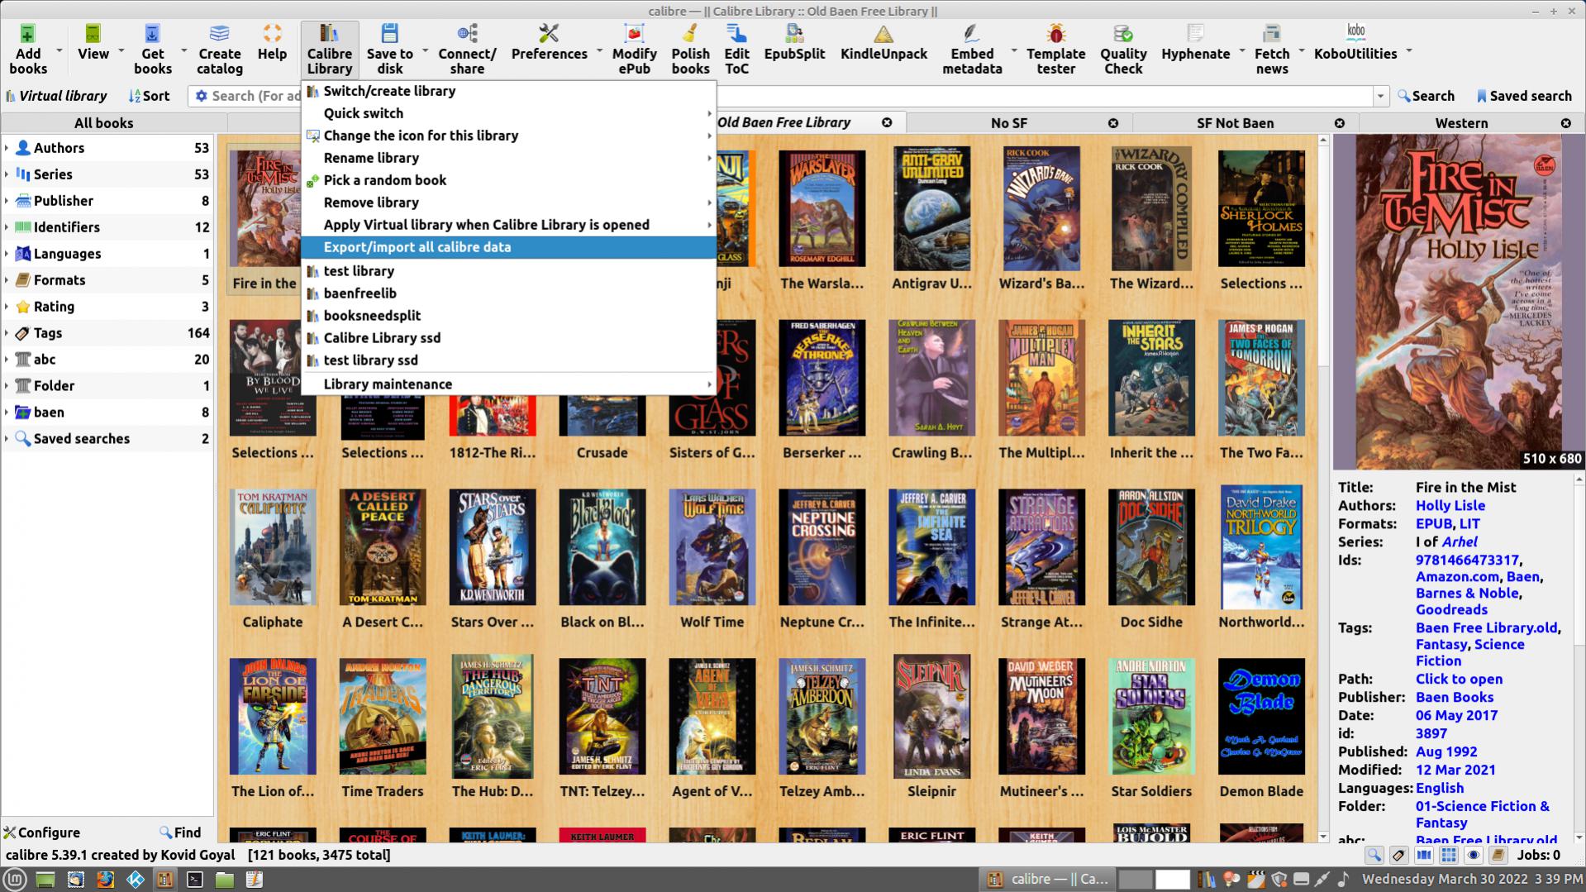Toggle the Cover browser layout button
Screen dimensions: 1586x892
coord(1423,855)
